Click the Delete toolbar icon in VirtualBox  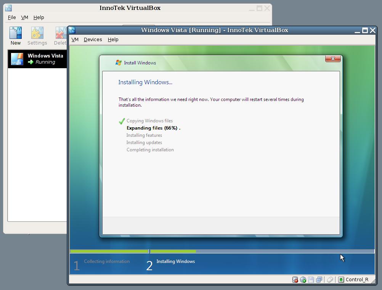click(61, 33)
